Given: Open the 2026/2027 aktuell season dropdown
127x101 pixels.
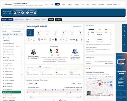Looking at the screenshot, I should (x=113, y=4).
